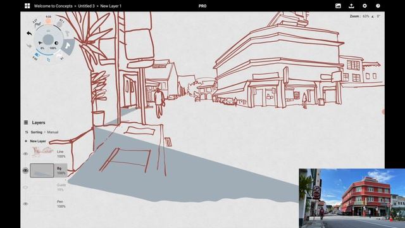This screenshot has height=228, width=405.
Task: Click the 0° rotation value
Action: point(378,16)
